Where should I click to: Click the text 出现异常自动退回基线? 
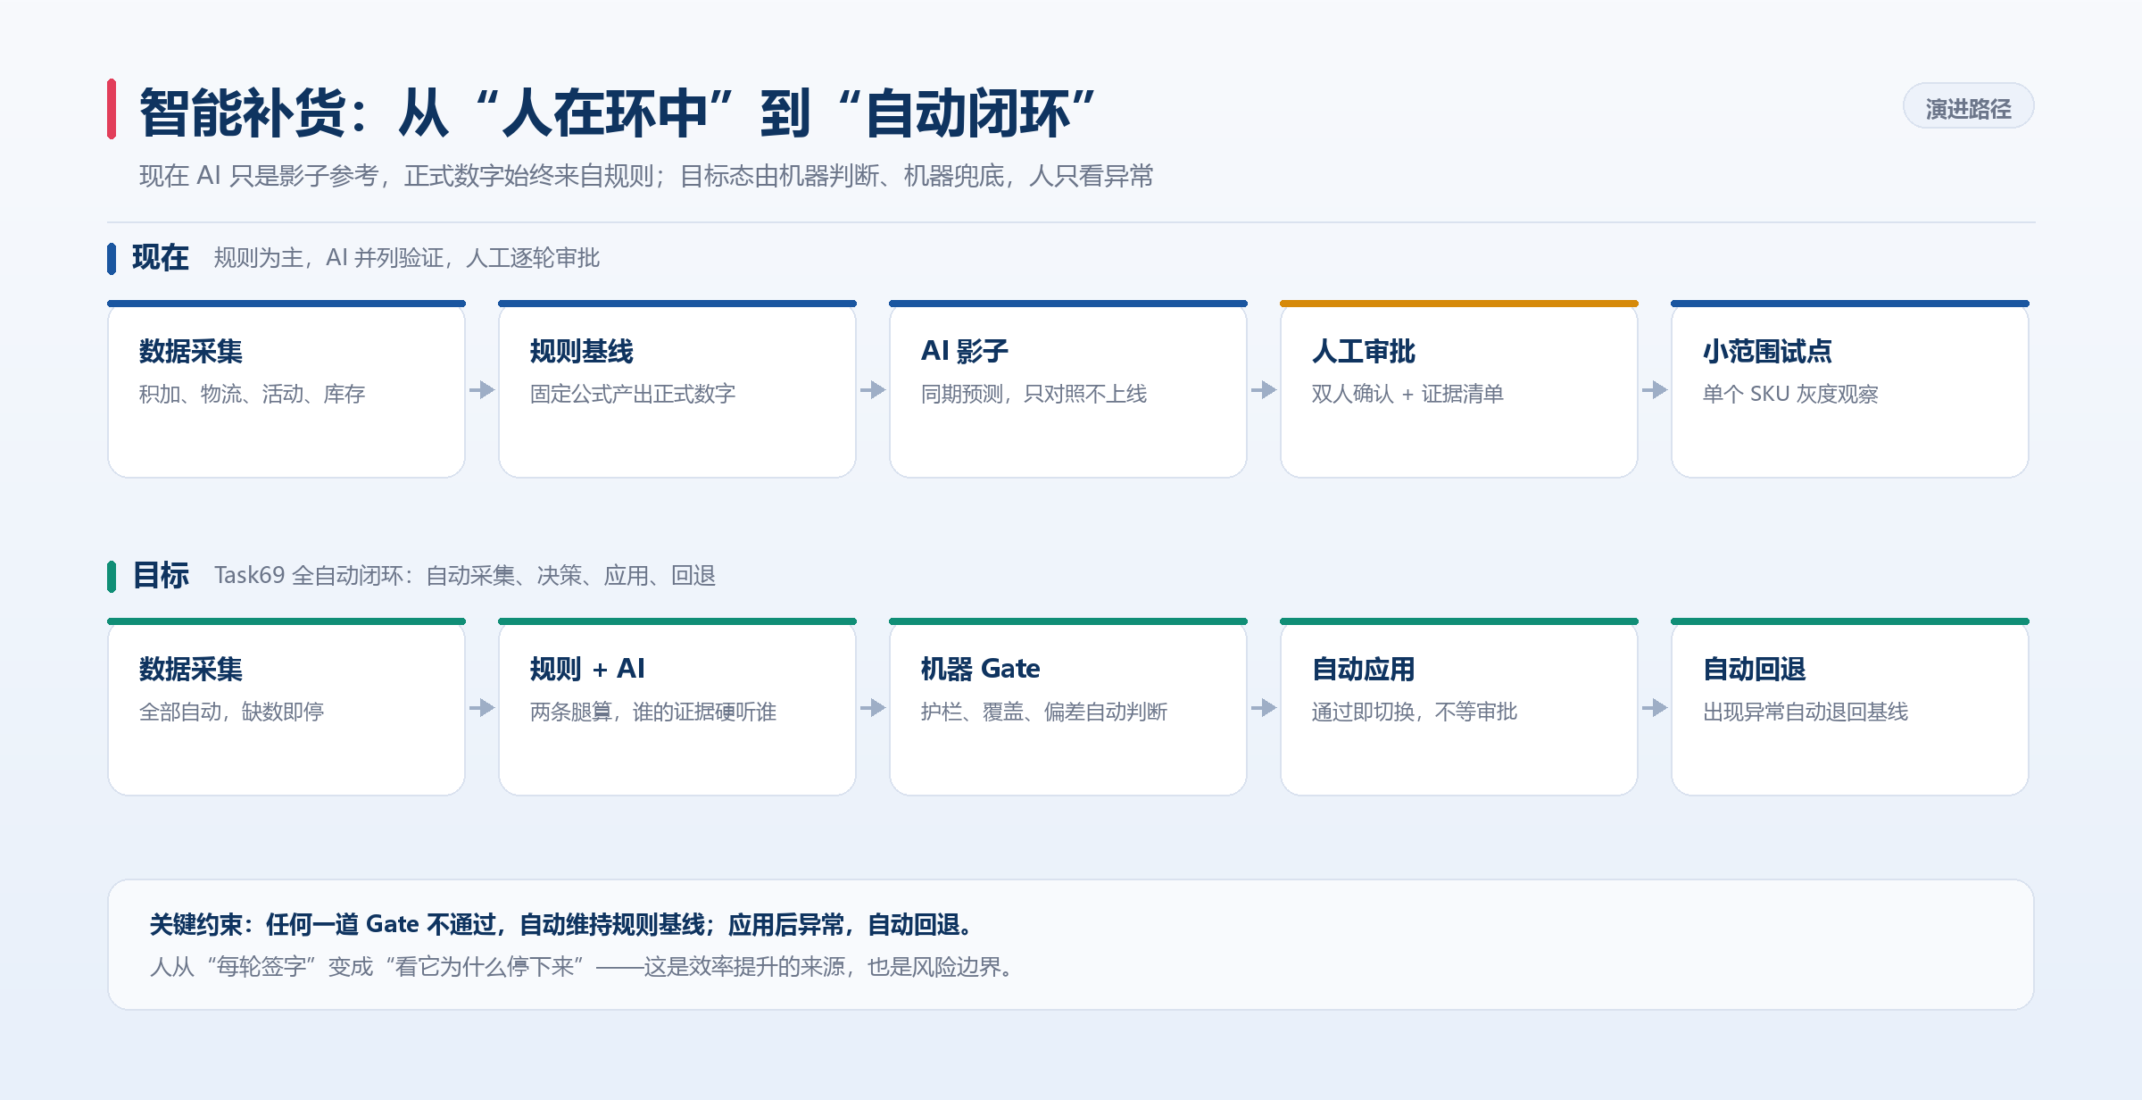(x=1805, y=712)
